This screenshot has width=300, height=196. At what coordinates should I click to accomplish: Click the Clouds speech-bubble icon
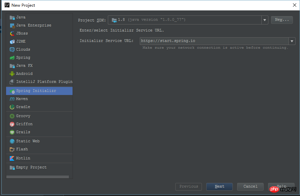pyautogui.click(x=12, y=50)
